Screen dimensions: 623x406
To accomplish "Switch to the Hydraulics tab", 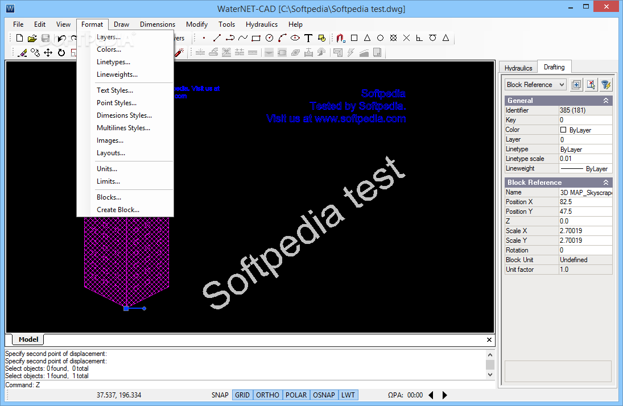I will click(x=518, y=68).
